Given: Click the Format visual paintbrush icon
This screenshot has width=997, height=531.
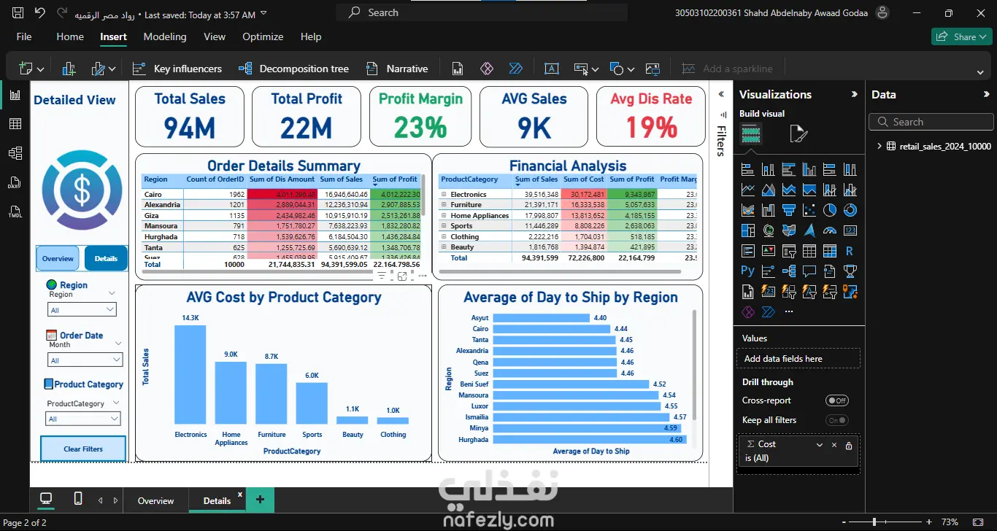Looking at the screenshot, I should coord(798,134).
